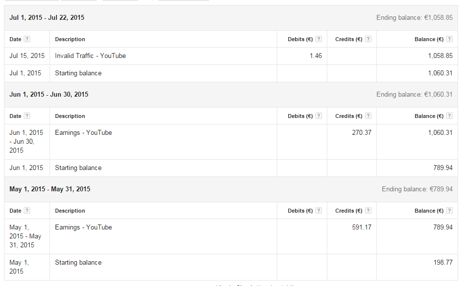The height and width of the screenshot is (286, 468).
Task: Show Date help tooltip in May table
Action: (x=27, y=211)
